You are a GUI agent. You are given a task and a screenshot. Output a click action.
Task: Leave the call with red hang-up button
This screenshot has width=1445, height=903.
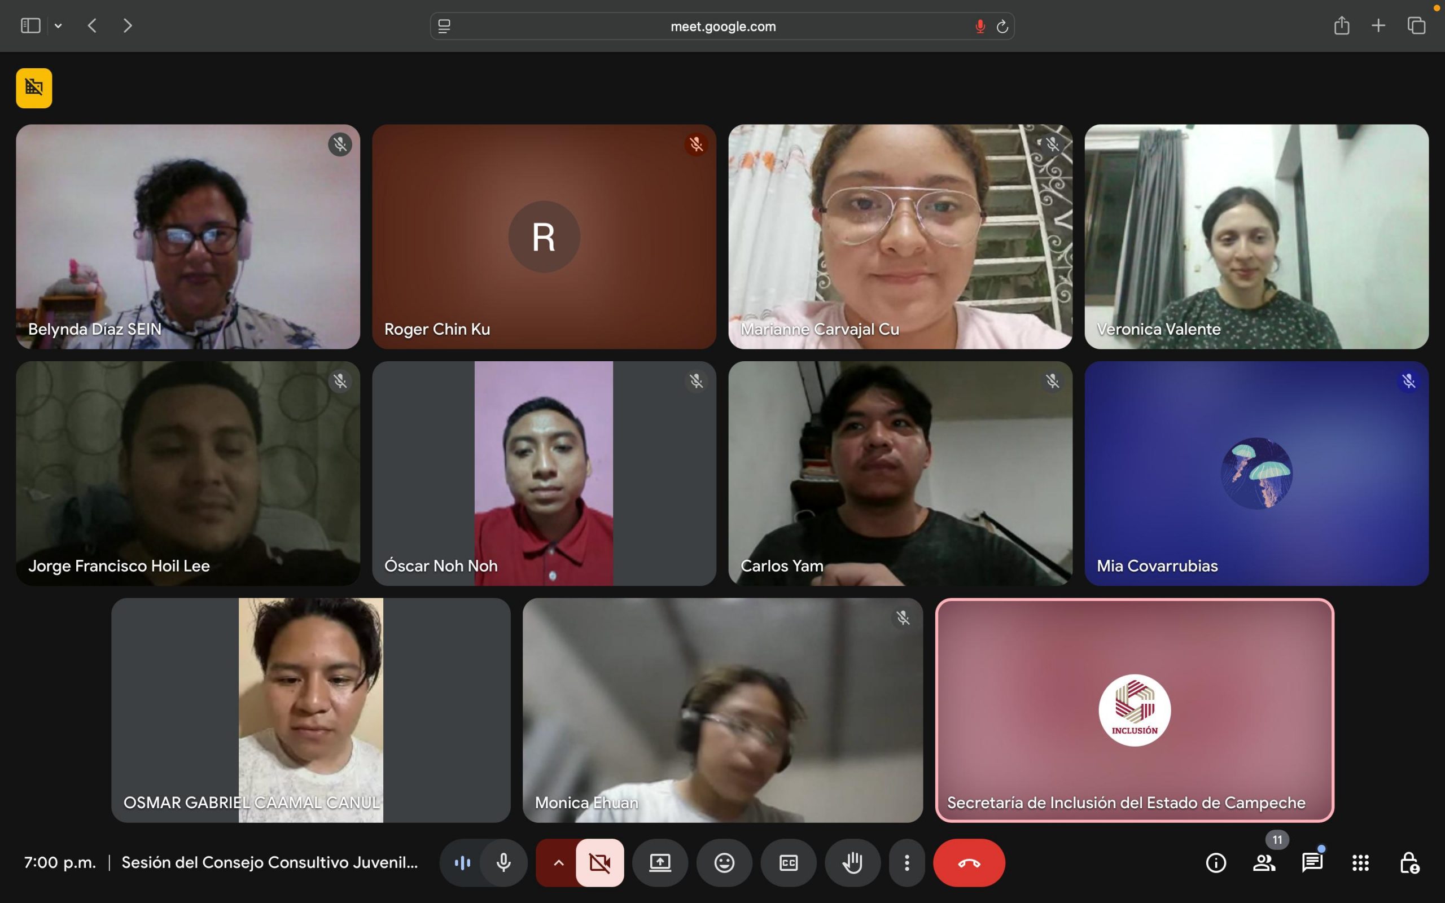tap(969, 862)
